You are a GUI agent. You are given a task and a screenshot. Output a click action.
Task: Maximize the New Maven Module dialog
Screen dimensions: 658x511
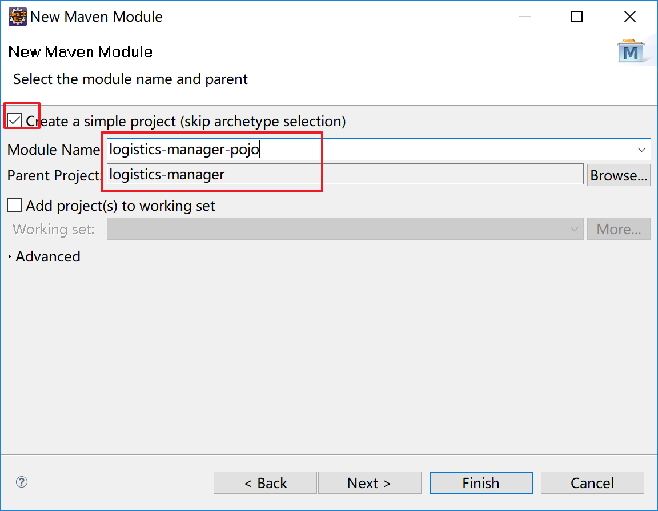(x=577, y=17)
